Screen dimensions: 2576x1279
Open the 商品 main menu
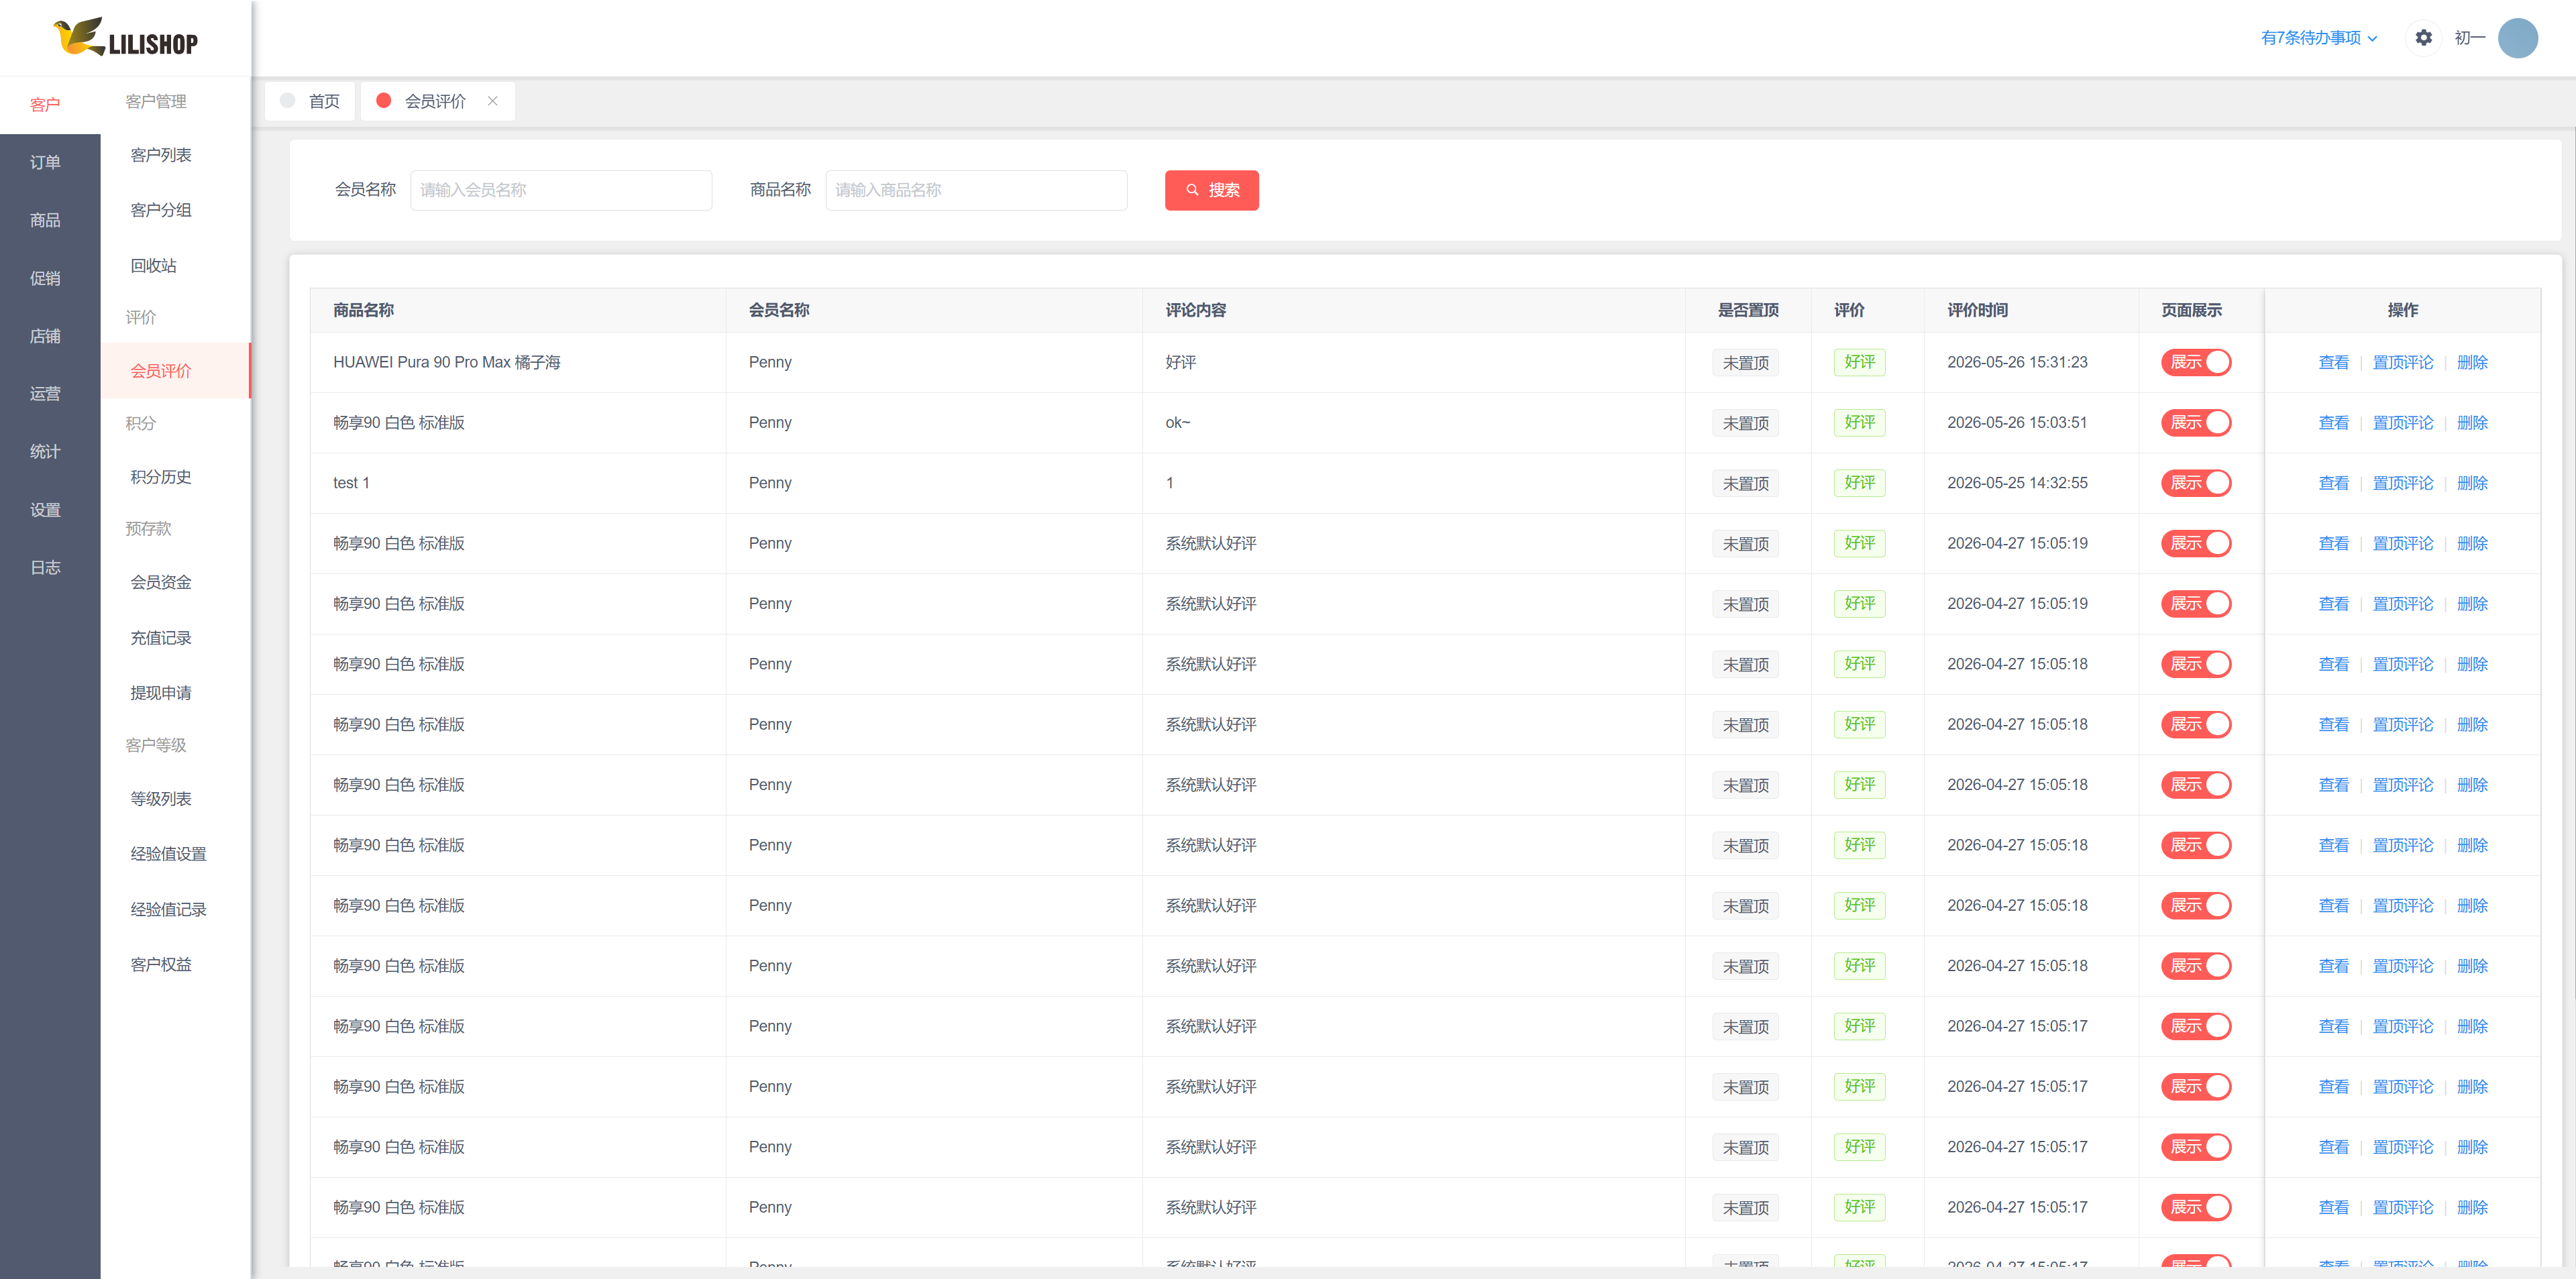(45, 220)
